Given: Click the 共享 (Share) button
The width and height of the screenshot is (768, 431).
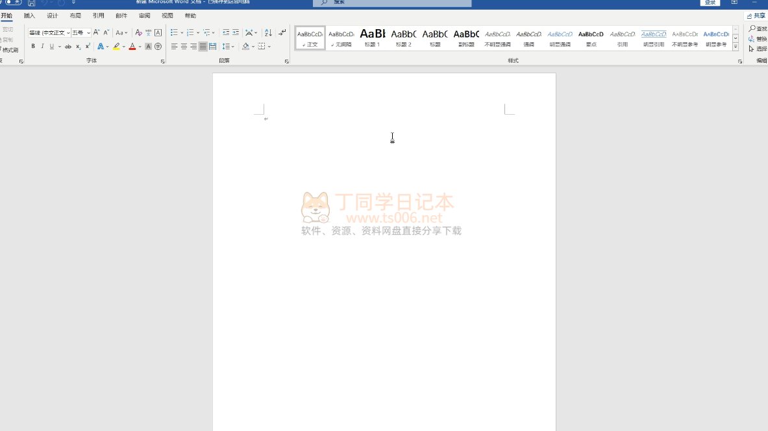Looking at the screenshot, I should (756, 16).
